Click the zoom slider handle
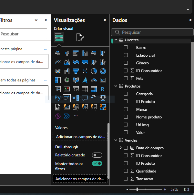Screen dimensions: 194x195 (x=138, y=190)
